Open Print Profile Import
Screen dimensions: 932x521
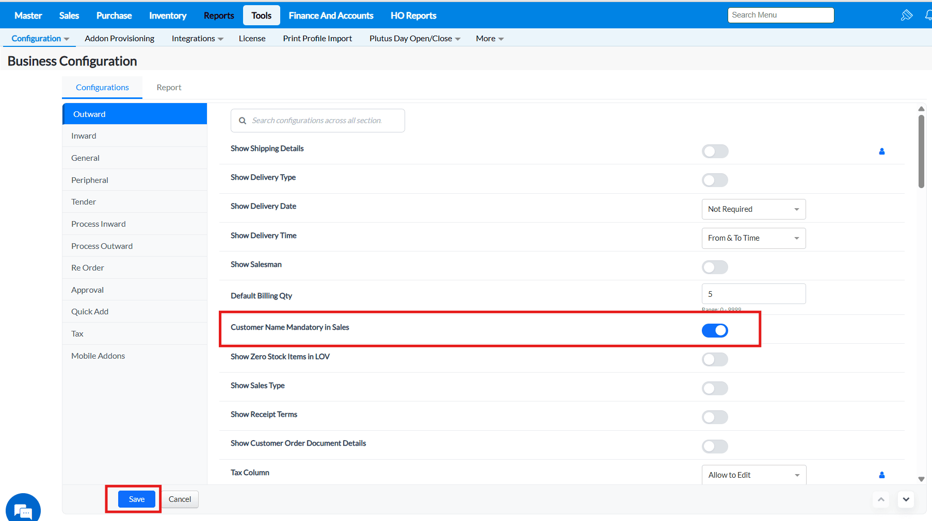pos(317,39)
